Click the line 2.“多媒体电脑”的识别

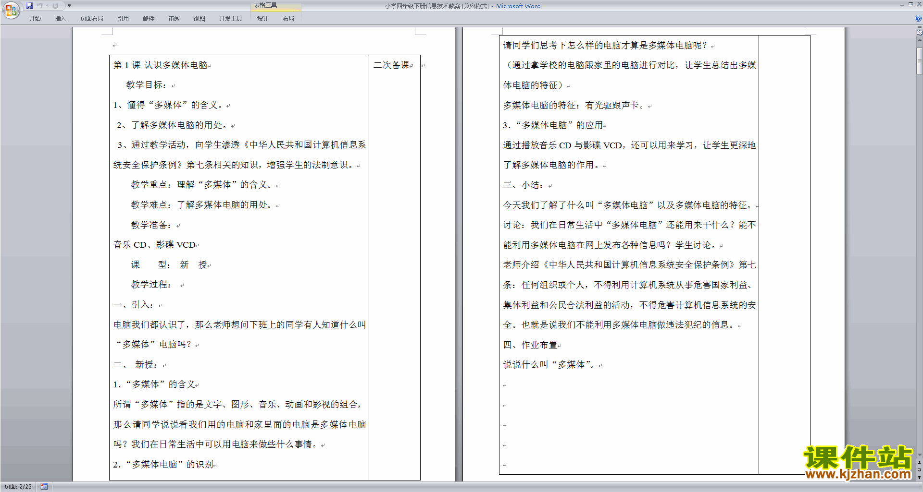[x=163, y=465]
